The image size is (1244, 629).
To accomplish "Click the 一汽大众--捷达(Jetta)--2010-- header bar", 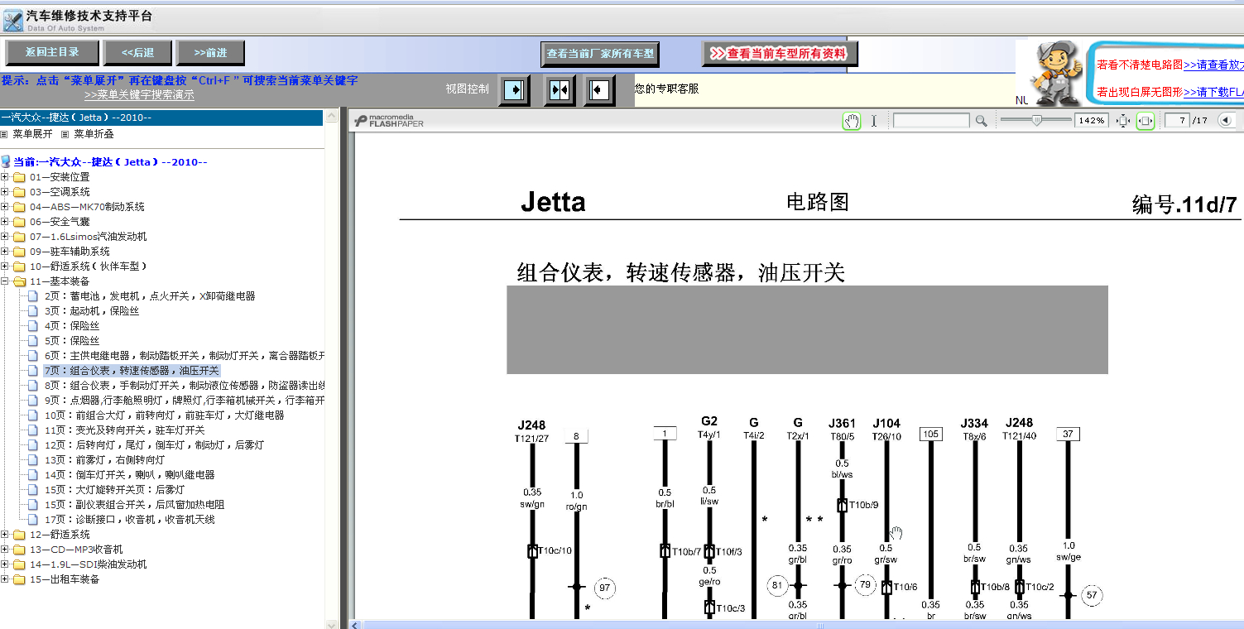I will [161, 118].
